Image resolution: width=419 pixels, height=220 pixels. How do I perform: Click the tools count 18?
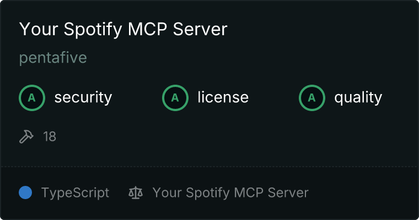50,136
